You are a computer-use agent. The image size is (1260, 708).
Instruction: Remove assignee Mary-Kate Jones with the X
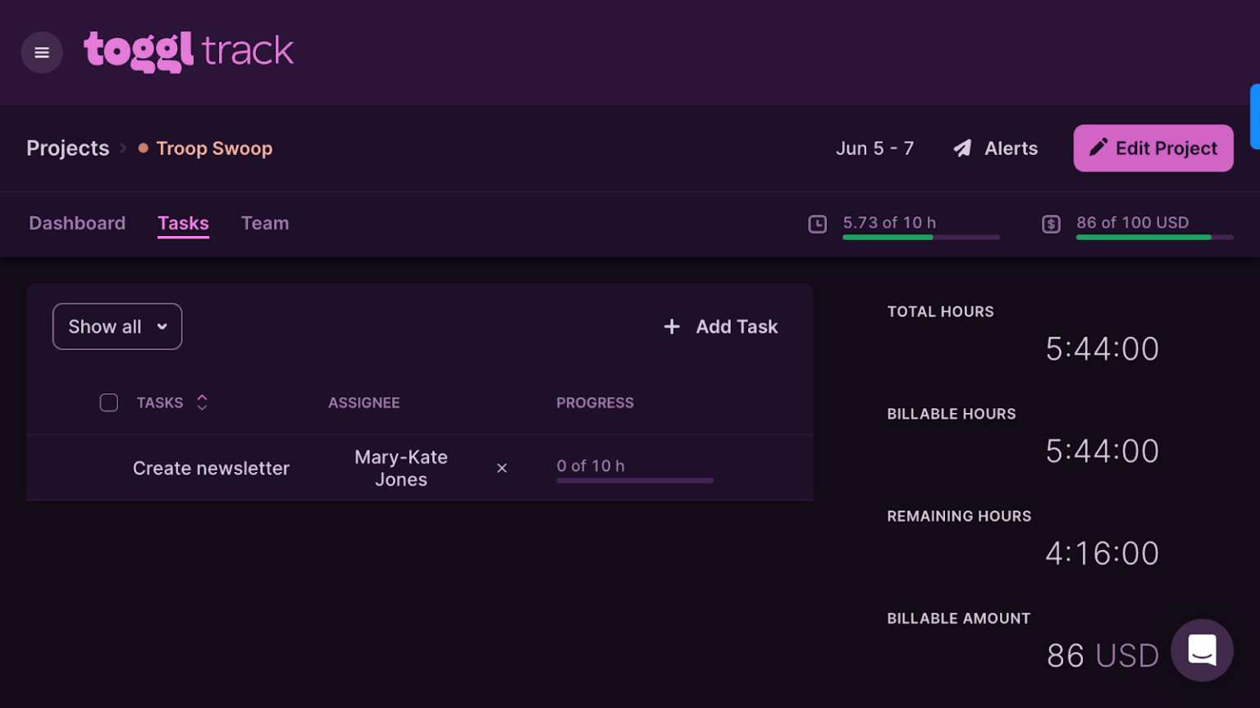(502, 468)
